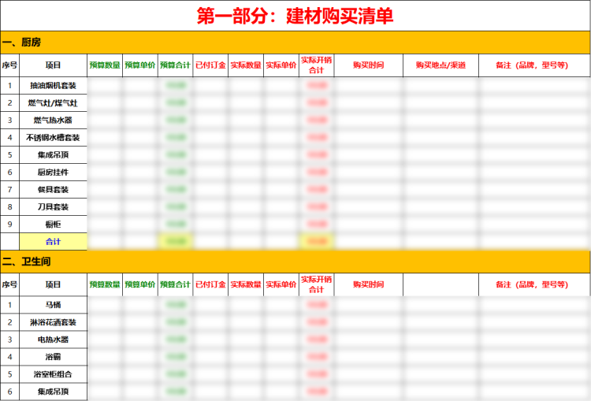The width and height of the screenshot is (591, 401).
Task: Select the 浴室柜组合 cell
Action: pos(53,373)
